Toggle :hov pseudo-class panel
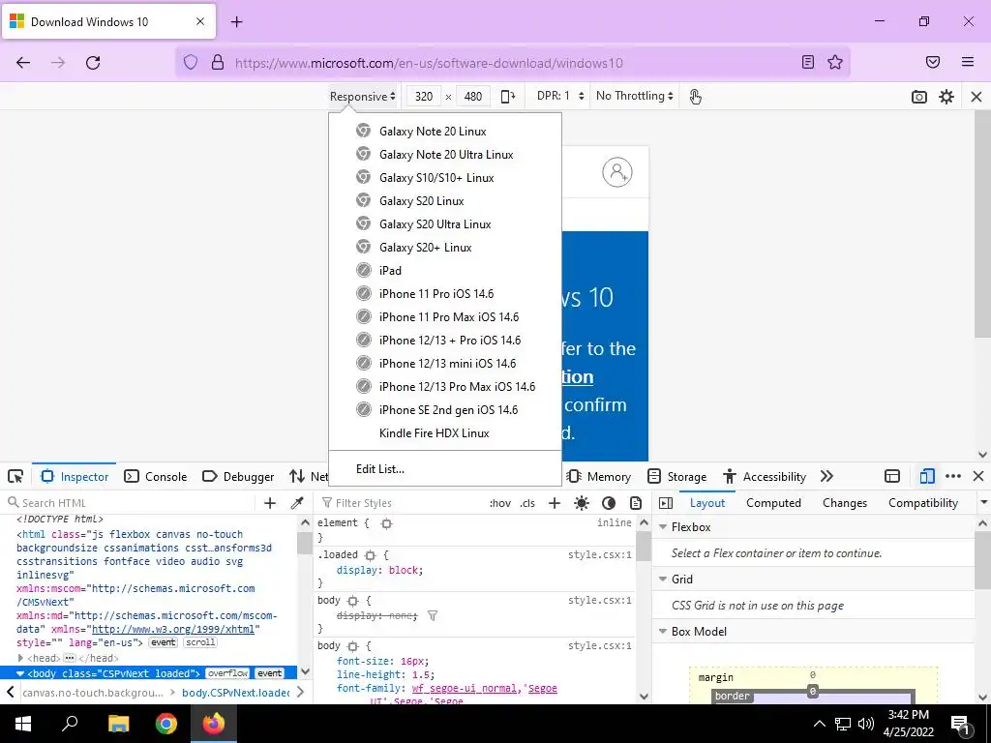 pyautogui.click(x=500, y=503)
